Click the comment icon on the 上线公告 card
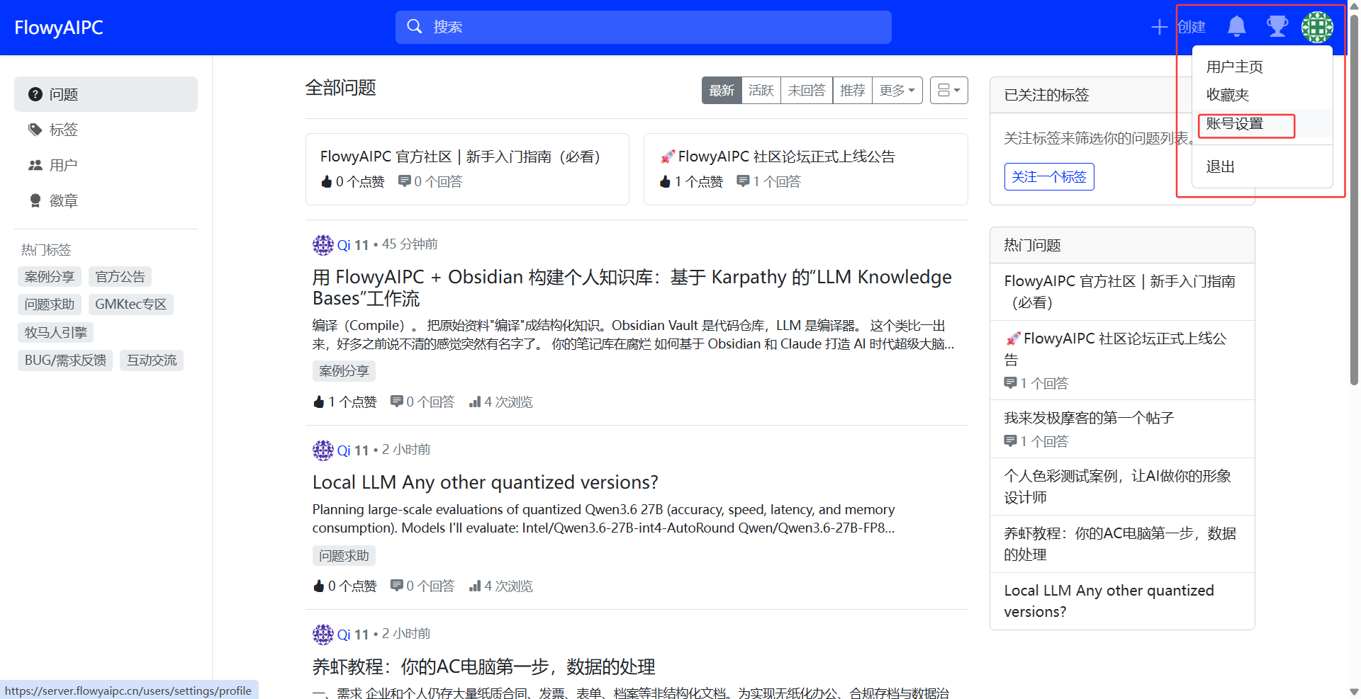The height and width of the screenshot is (699, 1361). (x=744, y=181)
